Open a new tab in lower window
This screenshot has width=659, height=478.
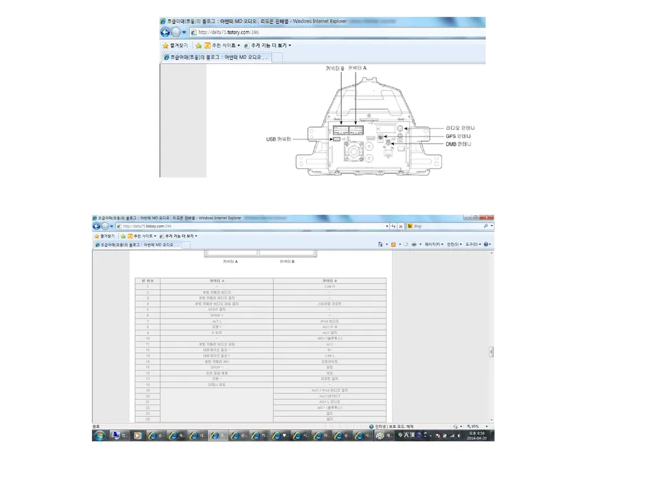[186, 244]
